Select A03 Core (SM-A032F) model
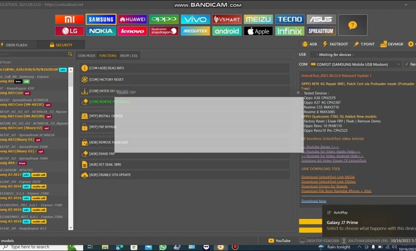 (x=26, y=105)
